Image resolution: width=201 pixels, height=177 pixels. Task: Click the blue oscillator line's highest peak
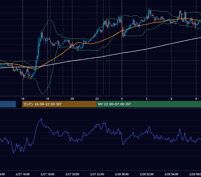[41, 119]
